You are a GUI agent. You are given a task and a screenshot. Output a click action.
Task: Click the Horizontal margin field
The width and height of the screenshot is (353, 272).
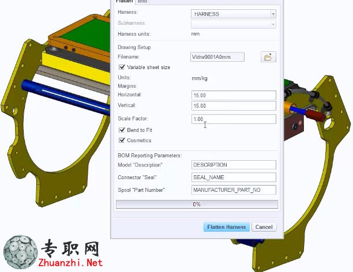click(x=234, y=95)
